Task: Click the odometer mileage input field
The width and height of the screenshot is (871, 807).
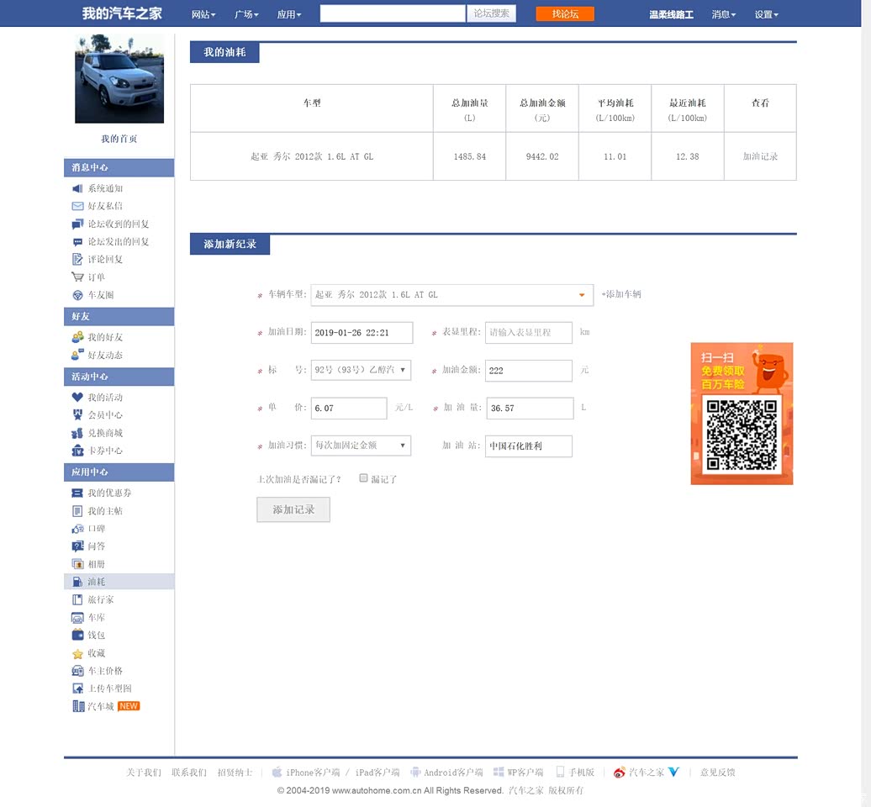Action: 528,333
